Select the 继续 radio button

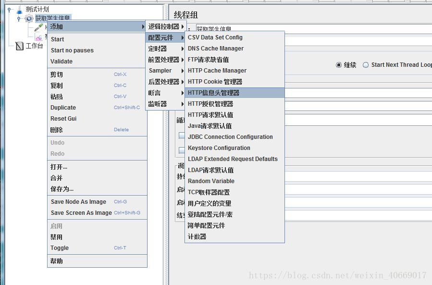click(x=339, y=65)
